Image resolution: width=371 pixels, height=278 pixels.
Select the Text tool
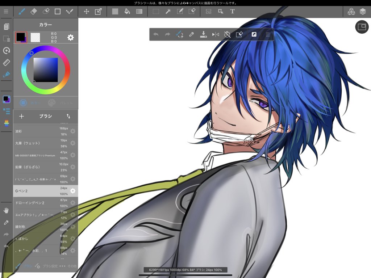pos(232,11)
